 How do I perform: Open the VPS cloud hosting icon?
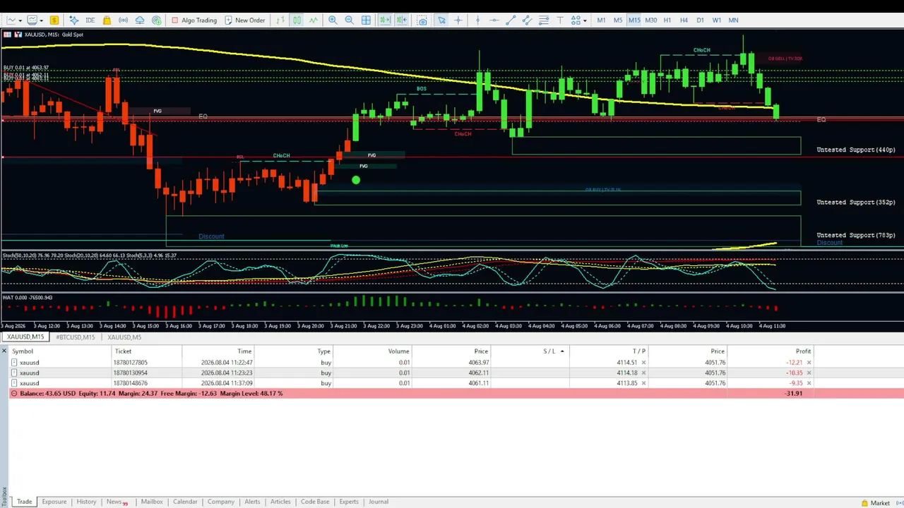tap(140, 20)
